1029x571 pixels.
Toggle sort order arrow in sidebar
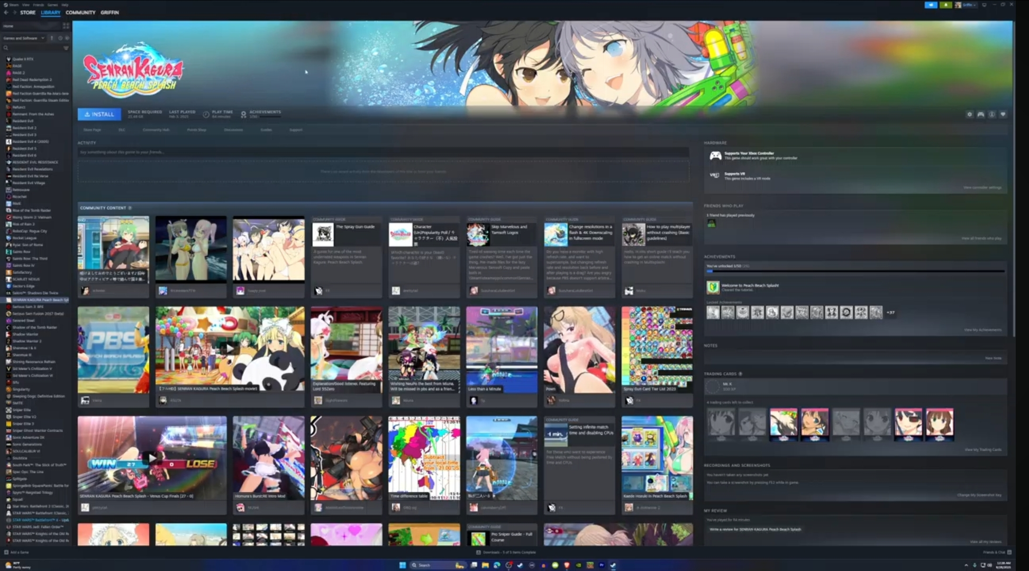(52, 38)
